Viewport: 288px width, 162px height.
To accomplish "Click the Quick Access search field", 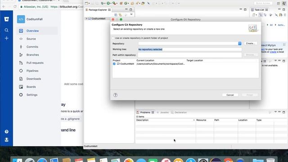I will coord(263,3).
